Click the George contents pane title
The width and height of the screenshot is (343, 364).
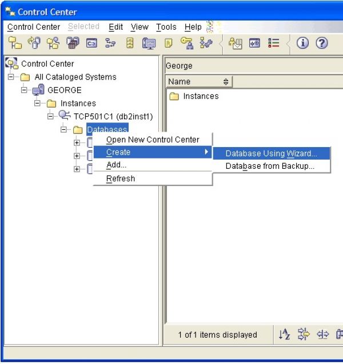[x=179, y=66]
